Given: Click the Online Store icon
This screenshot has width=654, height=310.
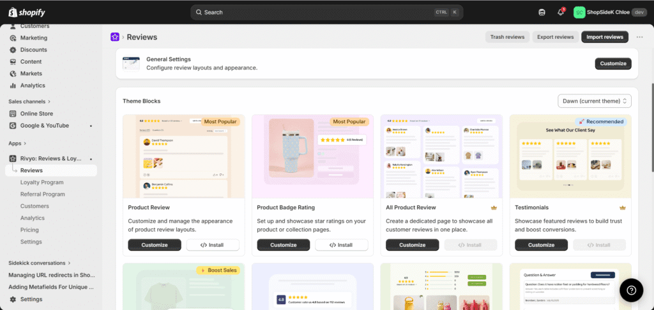Looking at the screenshot, I should [13, 114].
